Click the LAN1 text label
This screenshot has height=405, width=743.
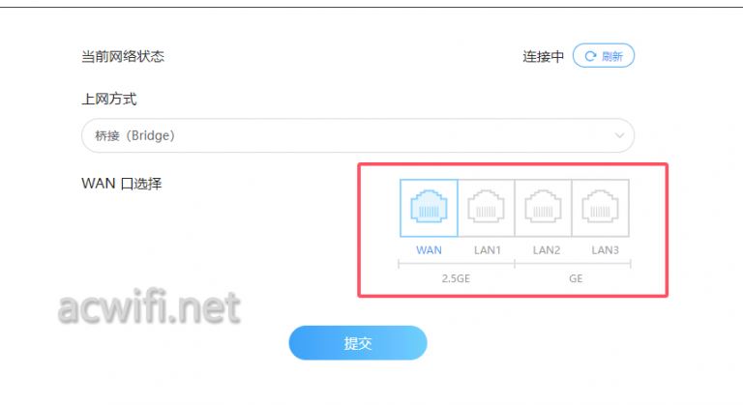pyautogui.click(x=488, y=250)
